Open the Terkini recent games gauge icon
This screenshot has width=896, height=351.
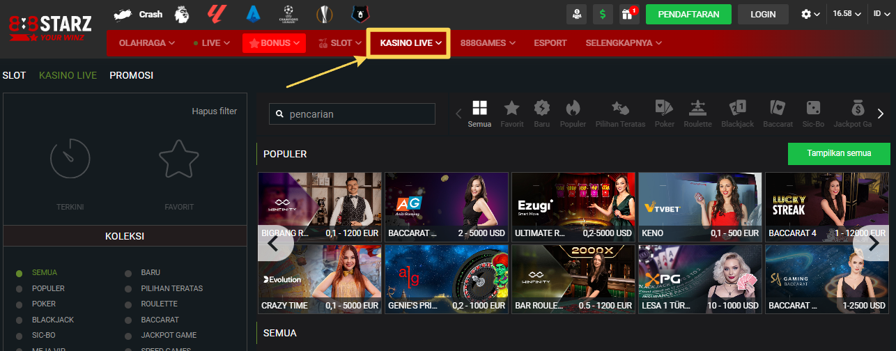[70, 158]
